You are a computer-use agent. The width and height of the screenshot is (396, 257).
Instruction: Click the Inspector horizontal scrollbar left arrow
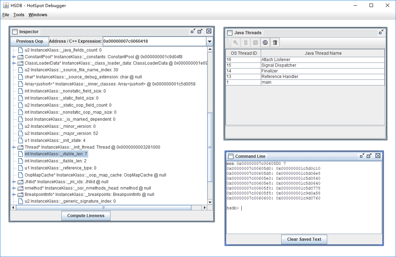click(13, 208)
